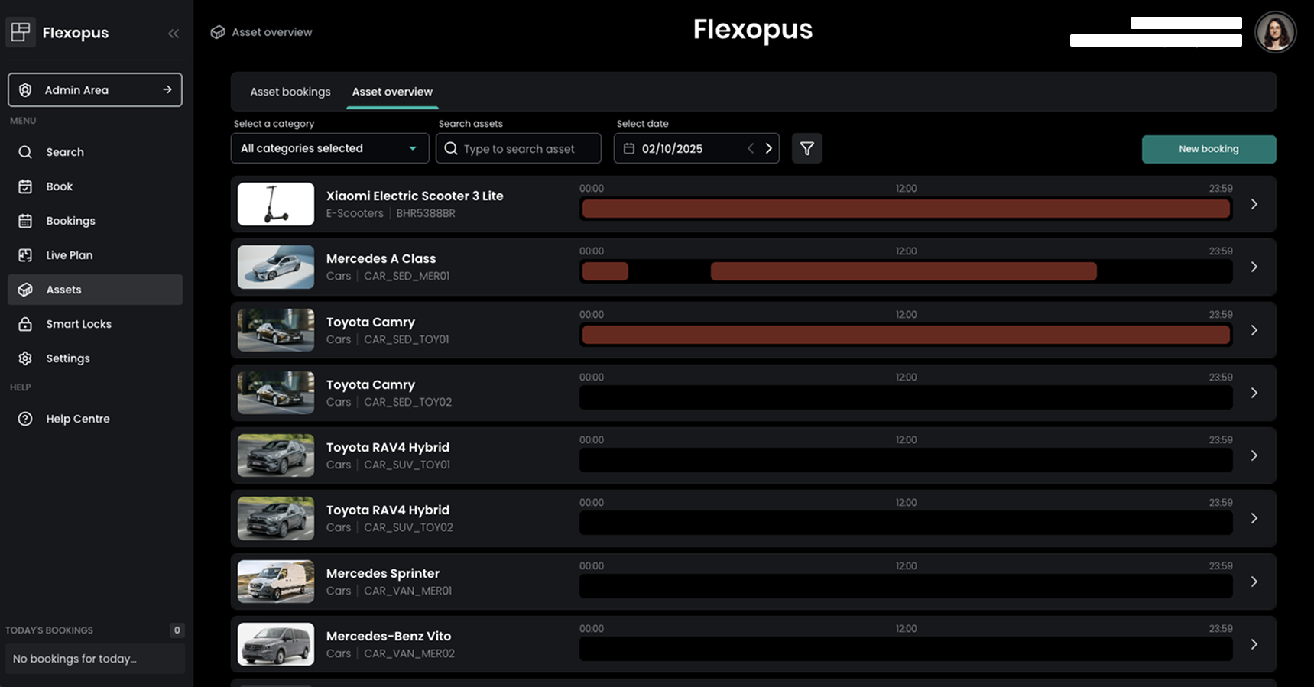The image size is (1314, 687).
Task: Switch to the Asset bookings tab
Action: (290, 92)
